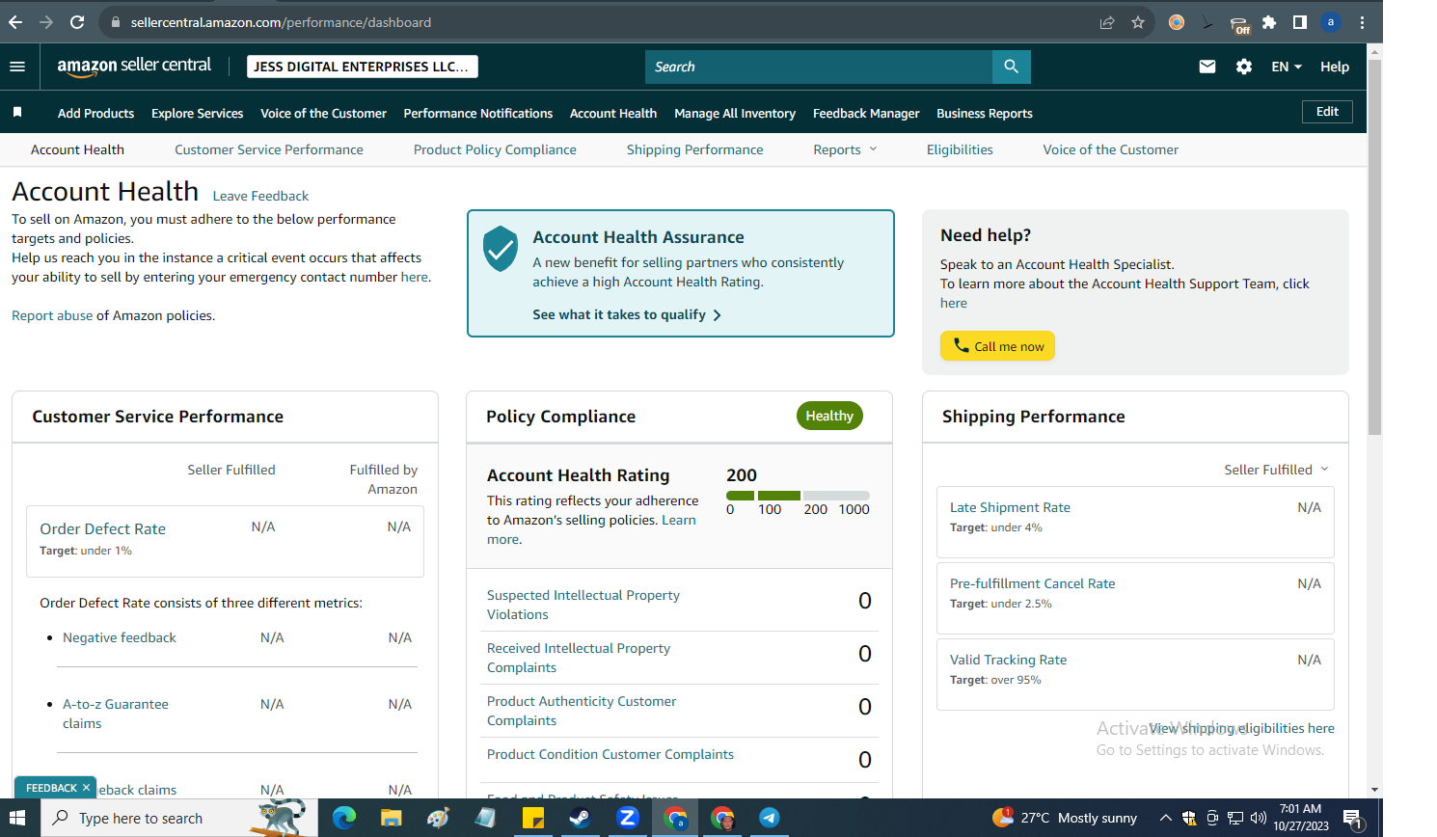This screenshot has width=1437, height=837.
Task: Click the Account Health Assurance shield icon
Action: tap(501, 249)
